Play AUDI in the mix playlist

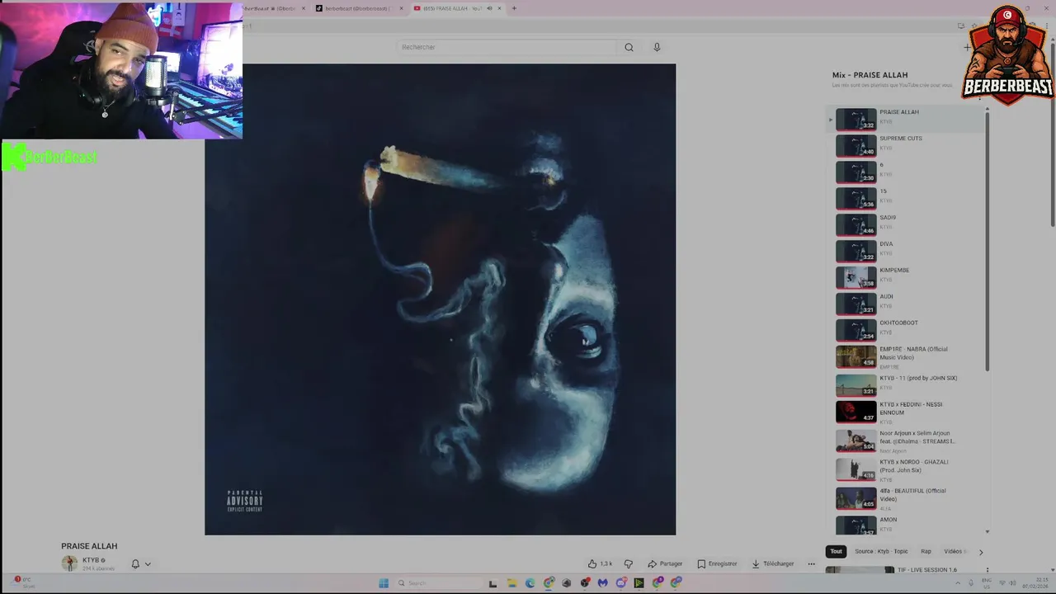tap(907, 304)
